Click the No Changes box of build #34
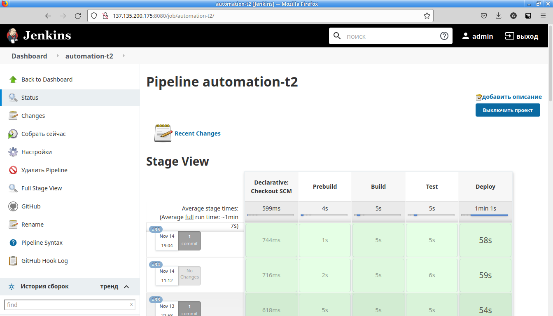The image size is (553, 316). point(189,276)
